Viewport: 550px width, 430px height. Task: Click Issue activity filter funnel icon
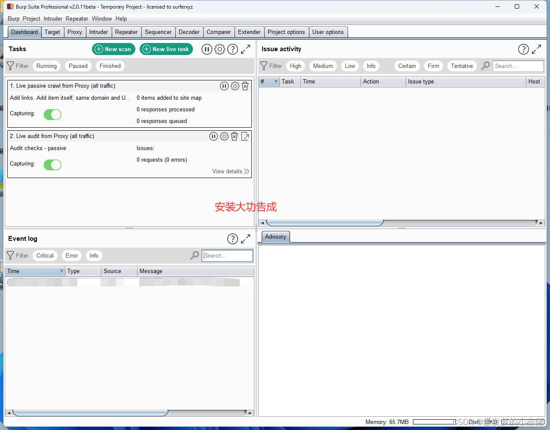[264, 66]
